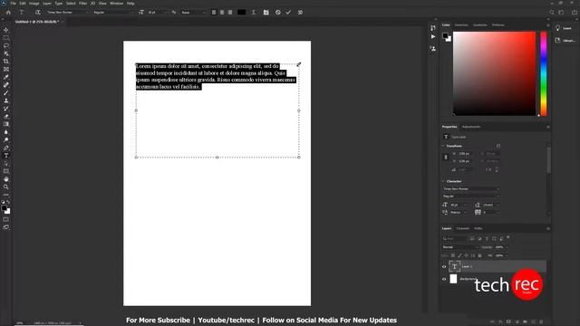Viewport: 580px width, 326px height.
Task: Center align the text
Action: 222,12
